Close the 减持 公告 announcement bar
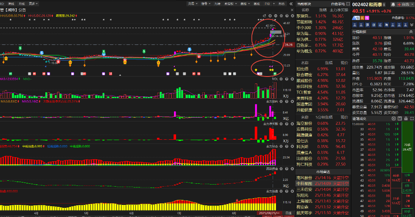The width and height of the screenshot is (415, 217). click(292, 10)
